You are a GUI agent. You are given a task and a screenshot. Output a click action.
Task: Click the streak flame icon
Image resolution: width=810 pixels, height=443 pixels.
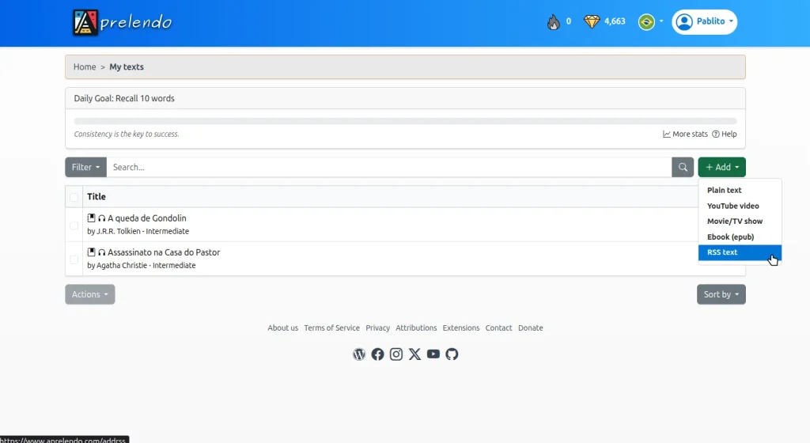pyautogui.click(x=554, y=22)
